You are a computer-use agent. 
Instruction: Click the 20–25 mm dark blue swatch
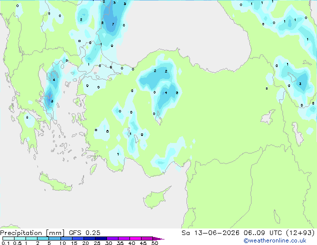89,238
